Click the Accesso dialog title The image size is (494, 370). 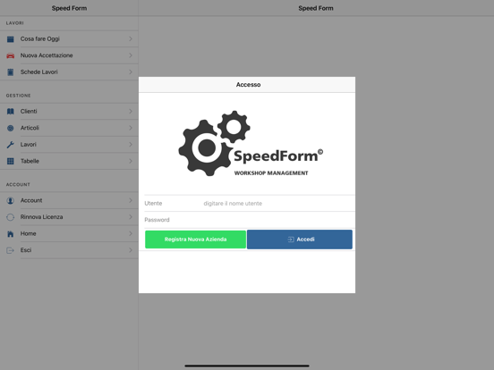tap(248, 85)
